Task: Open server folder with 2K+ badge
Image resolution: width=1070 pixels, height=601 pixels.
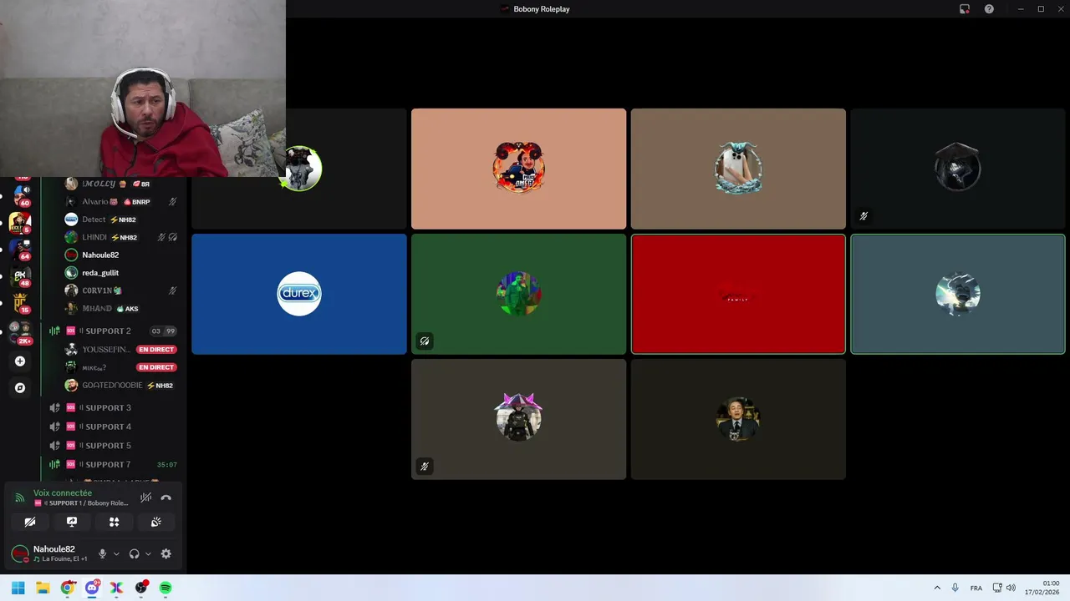Action: pos(20,331)
